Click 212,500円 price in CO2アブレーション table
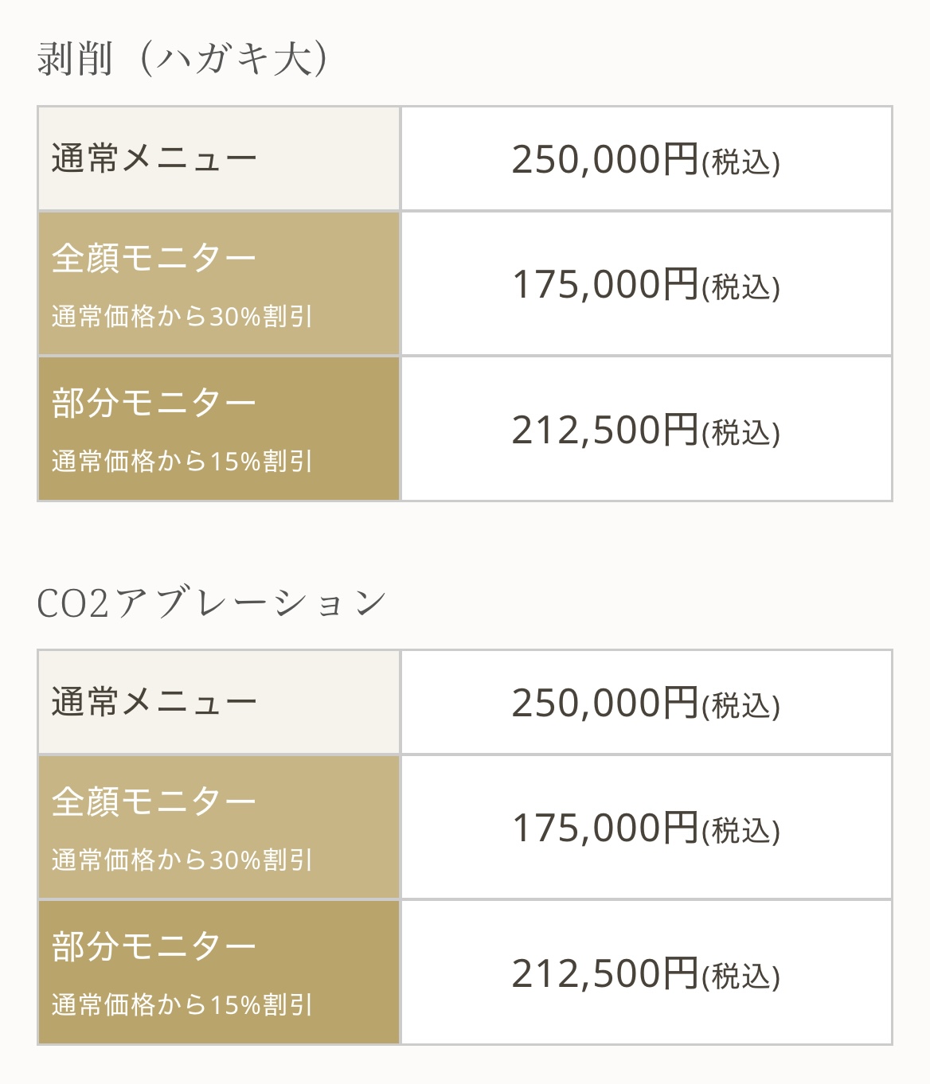This screenshot has width=930, height=1084. coord(604,973)
